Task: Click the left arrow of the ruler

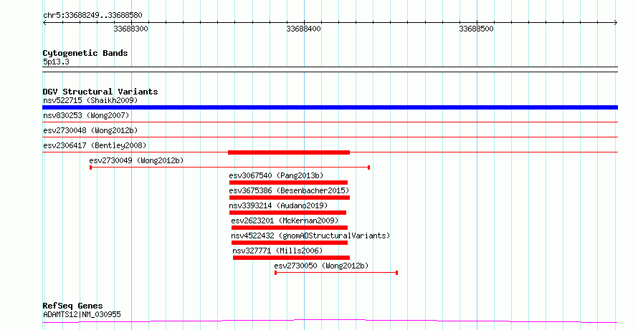Action: pos(44,23)
